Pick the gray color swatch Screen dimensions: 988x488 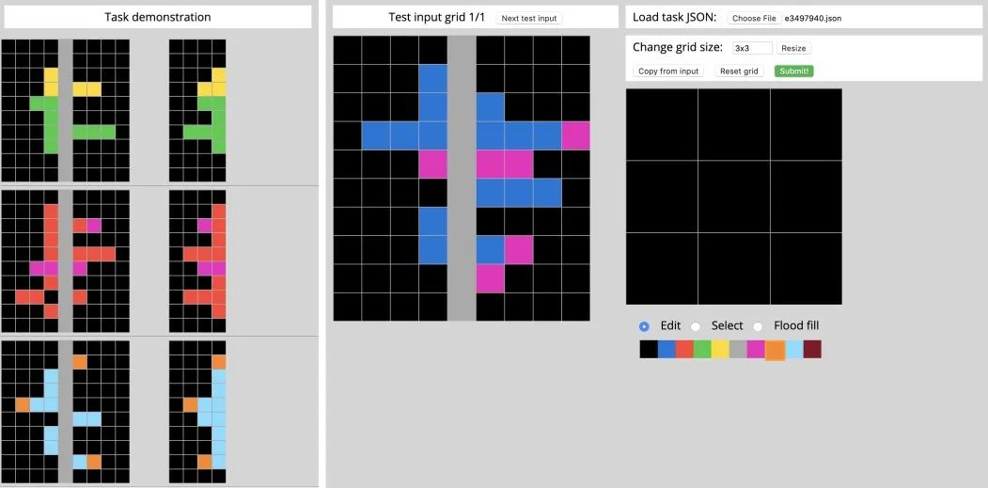pos(738,349)
